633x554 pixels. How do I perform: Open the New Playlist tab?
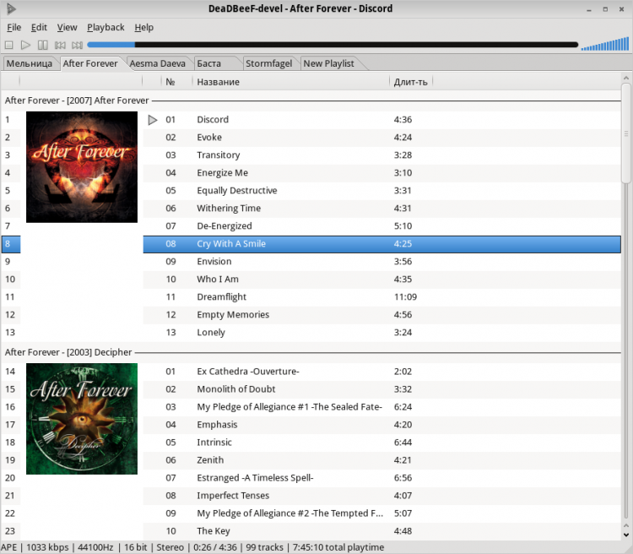coord(328,63)
